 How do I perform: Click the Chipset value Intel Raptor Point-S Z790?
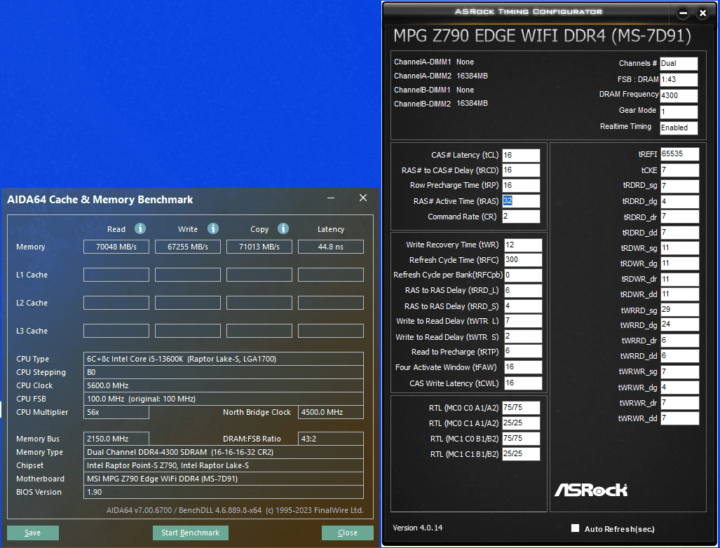pyautogui.click(x=224, y=465)
